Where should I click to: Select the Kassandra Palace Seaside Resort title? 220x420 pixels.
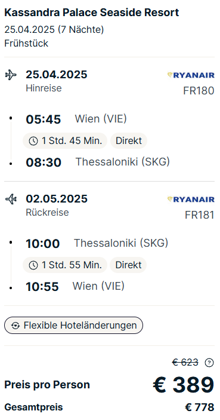coord(92,13)
